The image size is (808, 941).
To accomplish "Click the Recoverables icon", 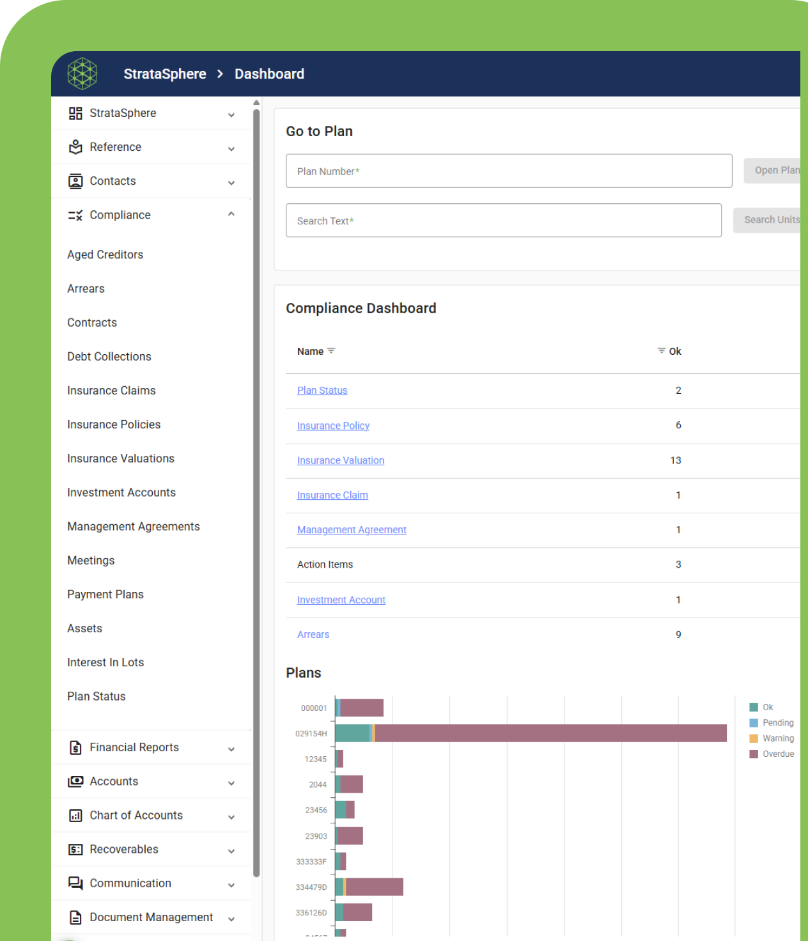I will [75, 850].
